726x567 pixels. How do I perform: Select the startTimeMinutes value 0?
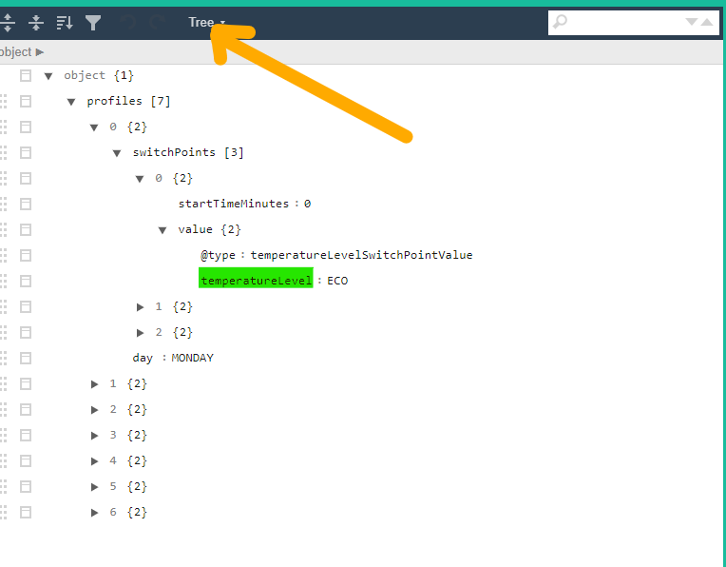(307, 204)
